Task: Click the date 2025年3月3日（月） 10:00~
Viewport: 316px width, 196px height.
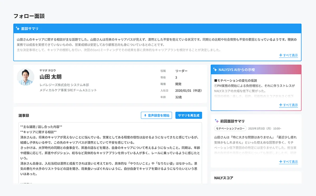Action: tap(265, 128)
